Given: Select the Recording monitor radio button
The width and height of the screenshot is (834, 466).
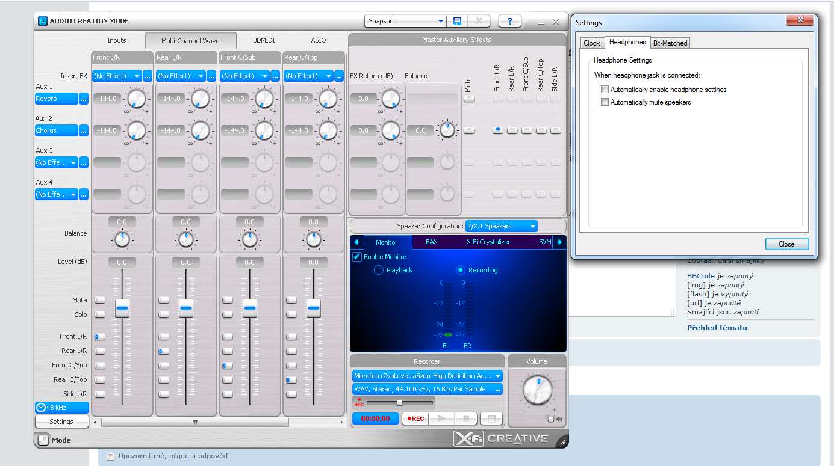Looking at the screenshot, I should (461, 270).
